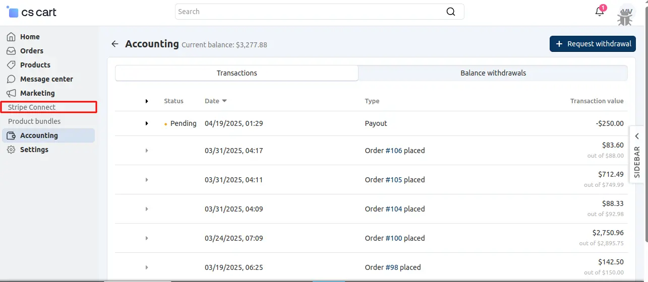Click date 04/19/2025, 01:29
The image size is (648, 282).
point(233,123)
